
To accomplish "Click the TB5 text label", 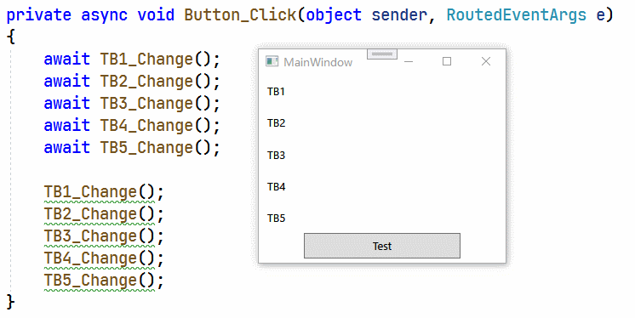I will pos(276,219).
